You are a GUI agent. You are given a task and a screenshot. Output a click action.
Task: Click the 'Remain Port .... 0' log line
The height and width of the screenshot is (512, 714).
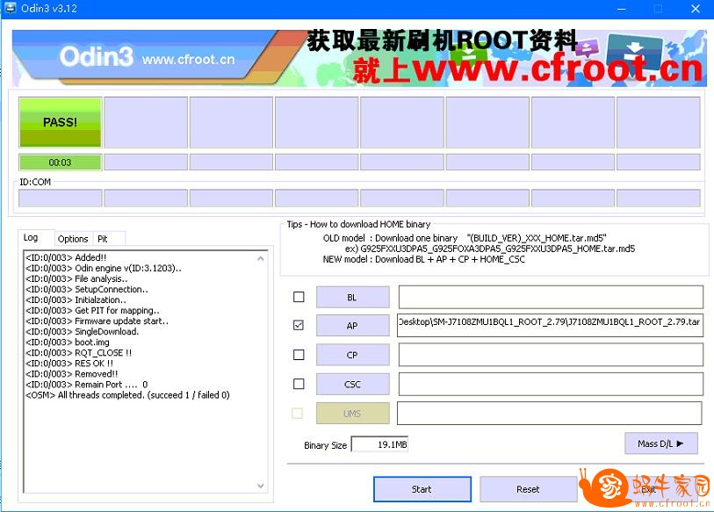pyautogui.click(x=87, y=385)
